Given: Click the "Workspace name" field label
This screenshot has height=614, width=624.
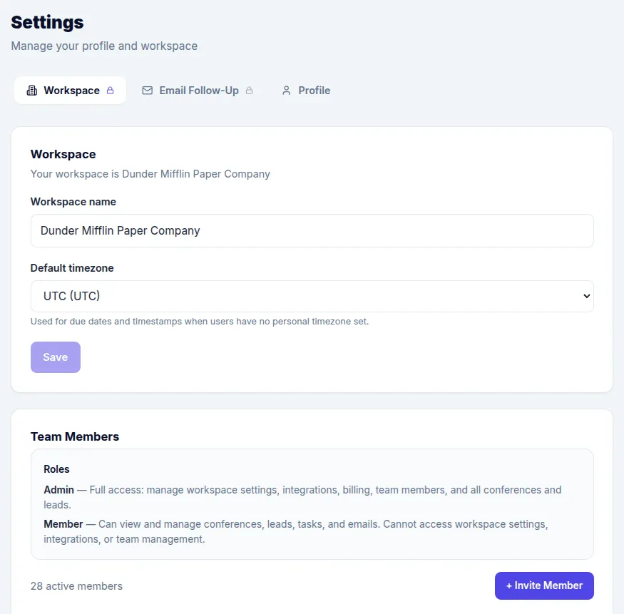Looking at the screenshot, I should click(73, 202).
